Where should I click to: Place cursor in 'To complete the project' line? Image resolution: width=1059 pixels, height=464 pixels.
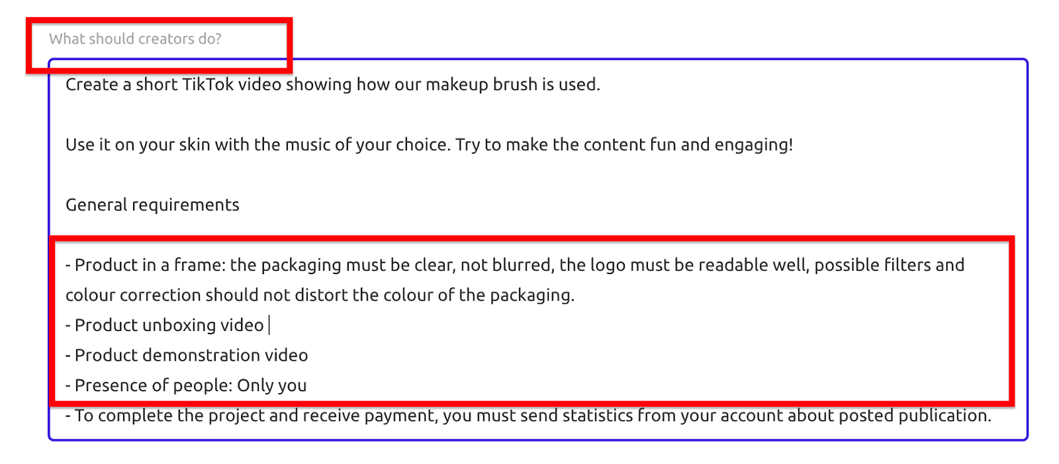[x=528, y=416]
